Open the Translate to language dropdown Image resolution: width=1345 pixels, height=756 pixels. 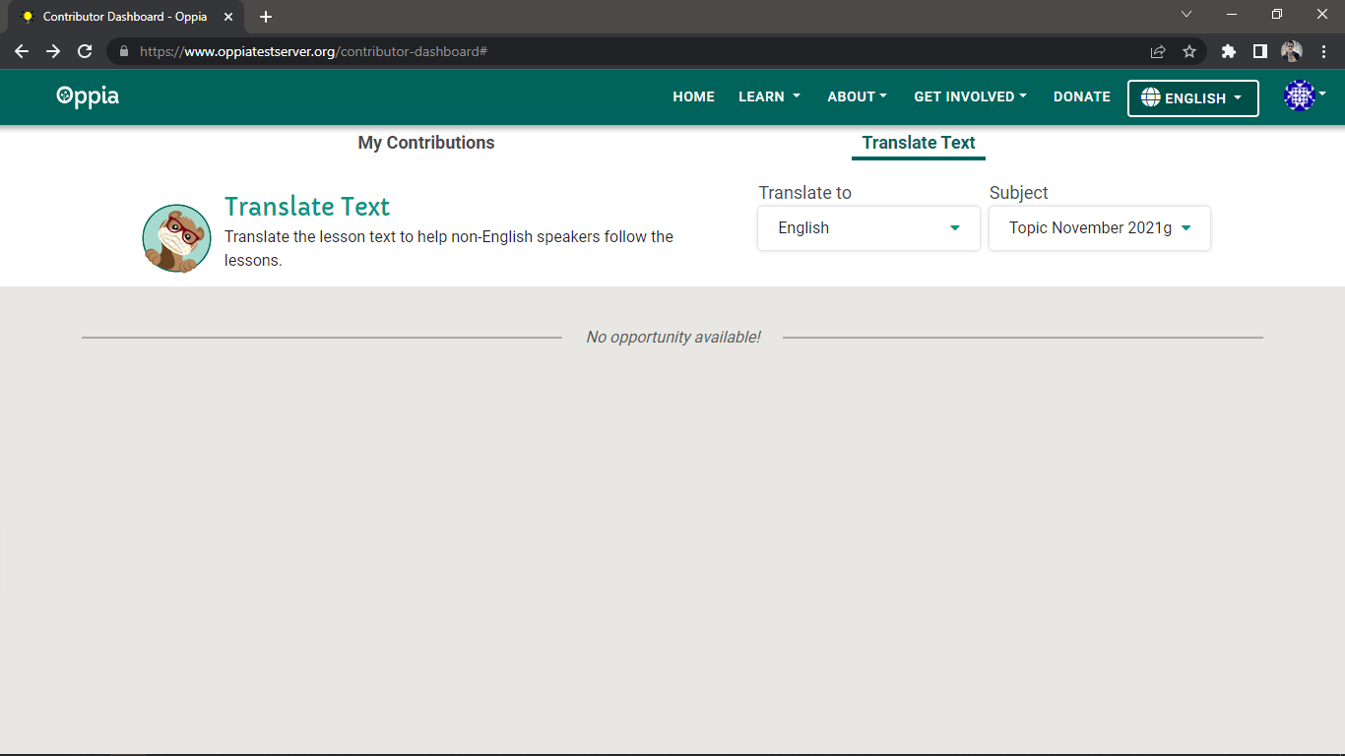pyautogui.click(x=867, y=227)
